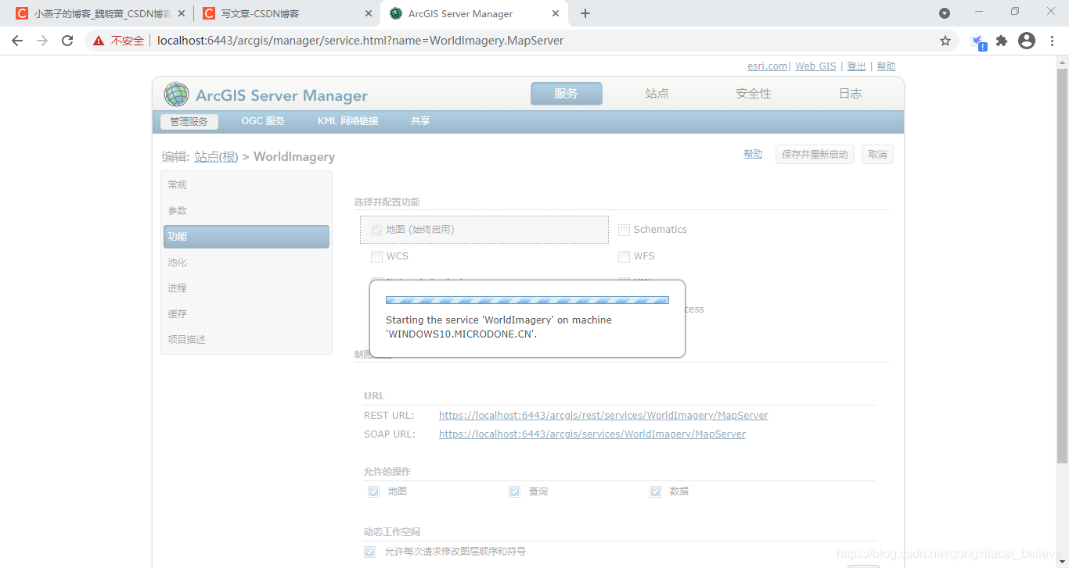Enable the Schematics capability checkbox
The image size is (1069, 568).
pyautogui.click(x=624, y=230)
